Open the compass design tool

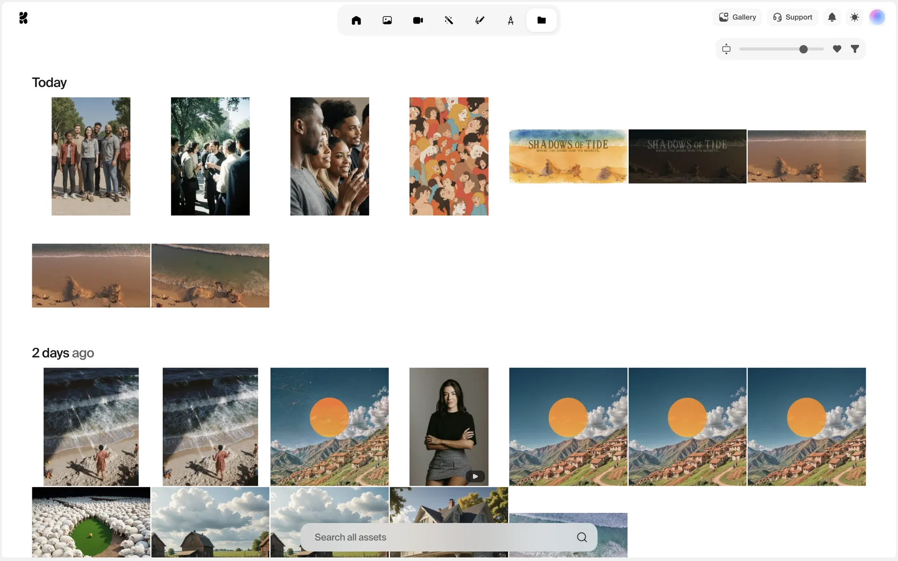coord(510,20)
